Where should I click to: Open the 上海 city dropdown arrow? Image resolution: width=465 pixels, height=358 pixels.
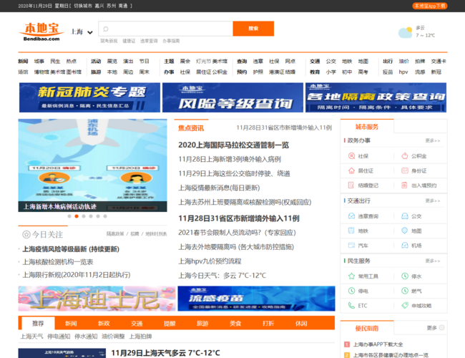90,32
